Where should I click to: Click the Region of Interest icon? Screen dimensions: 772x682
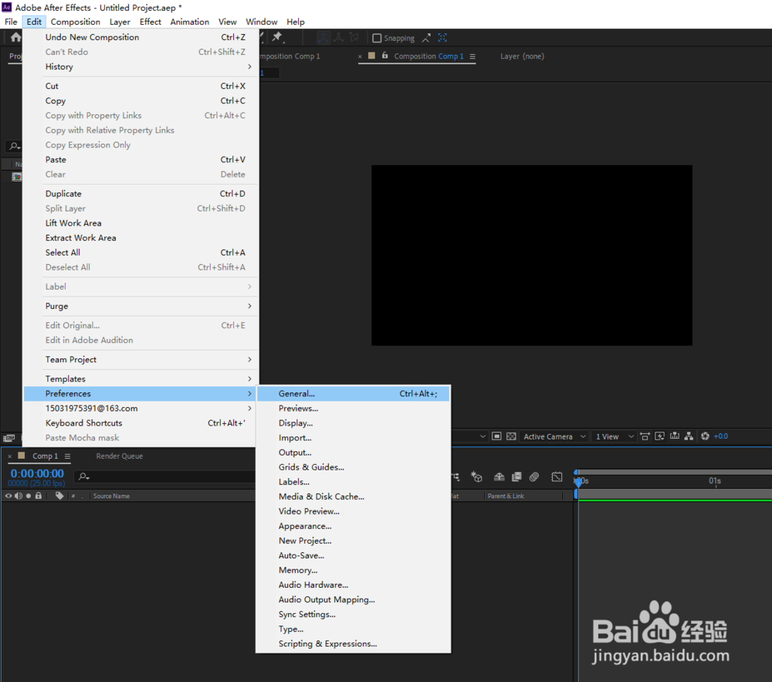pos(496,436)
